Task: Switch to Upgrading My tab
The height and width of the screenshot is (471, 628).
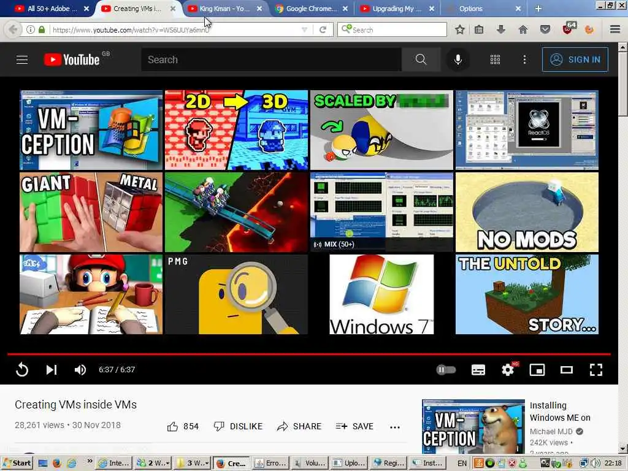Action: click(397, 9)
